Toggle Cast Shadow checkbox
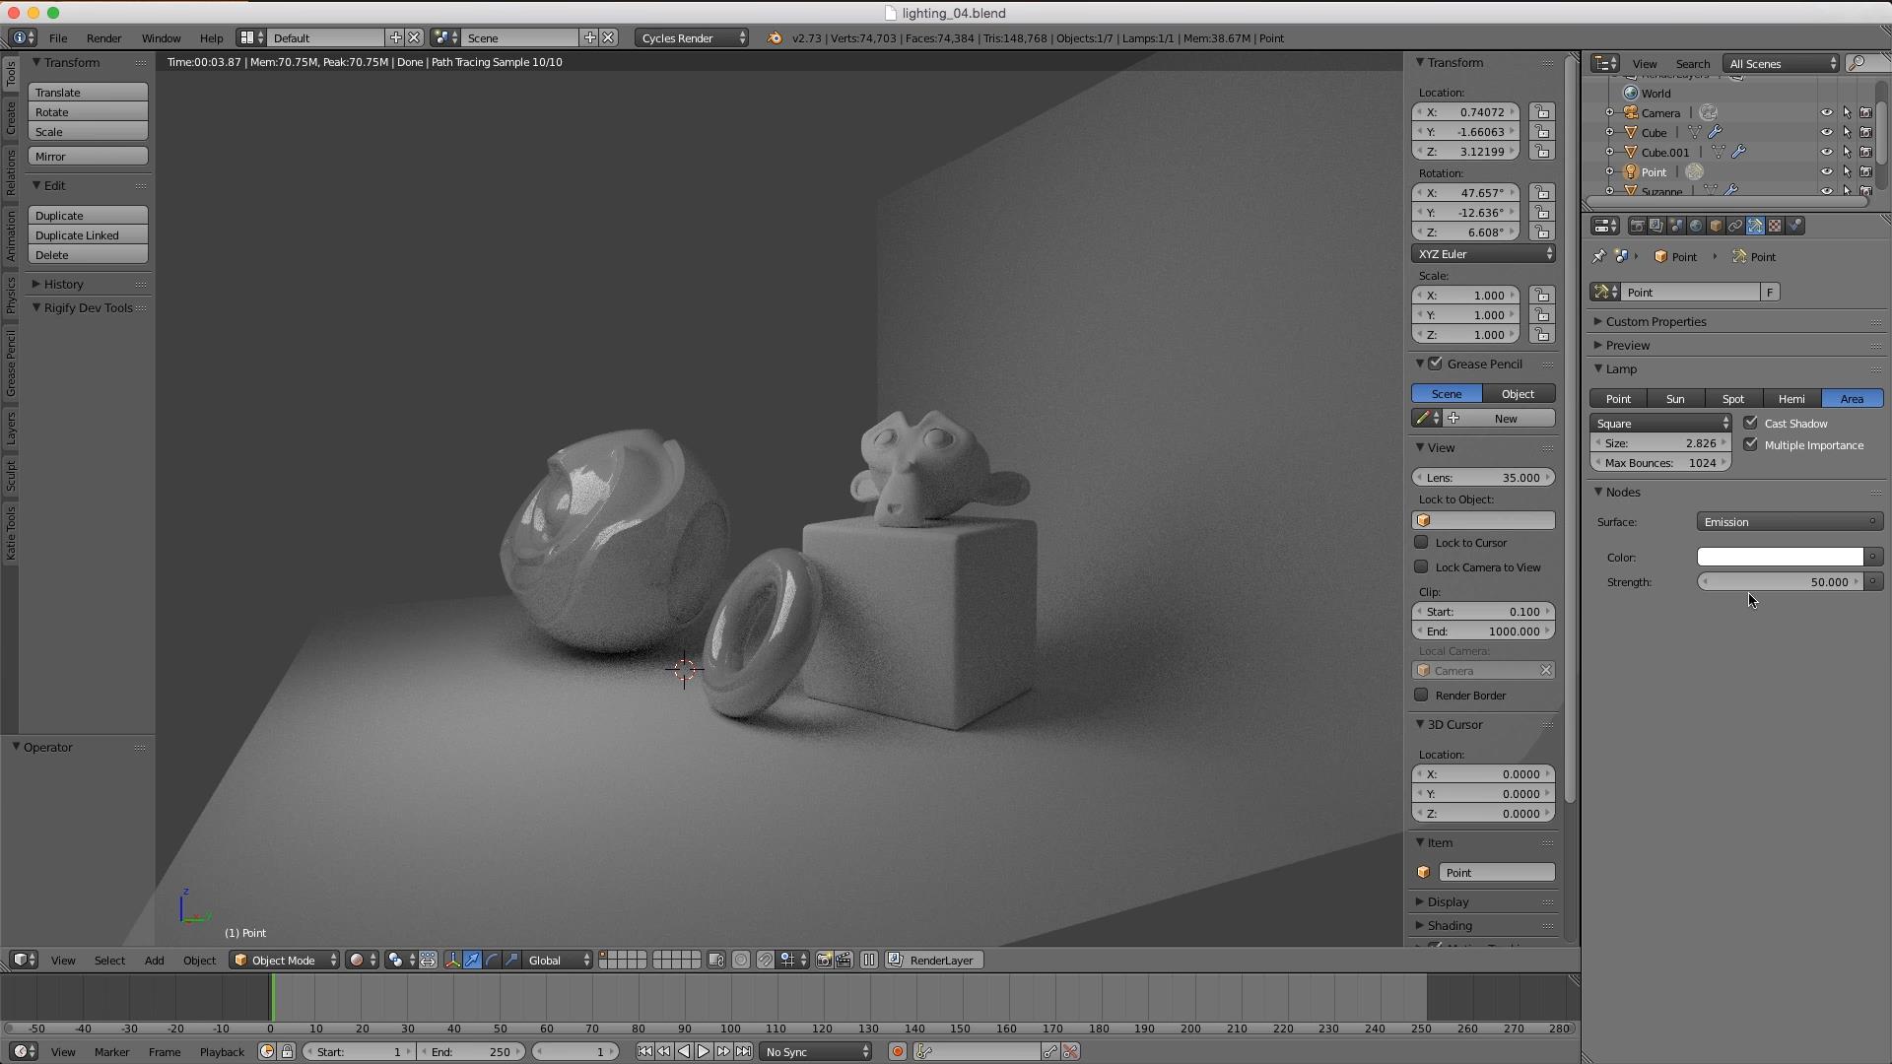1892x1064 pixels. [1751, 423]
